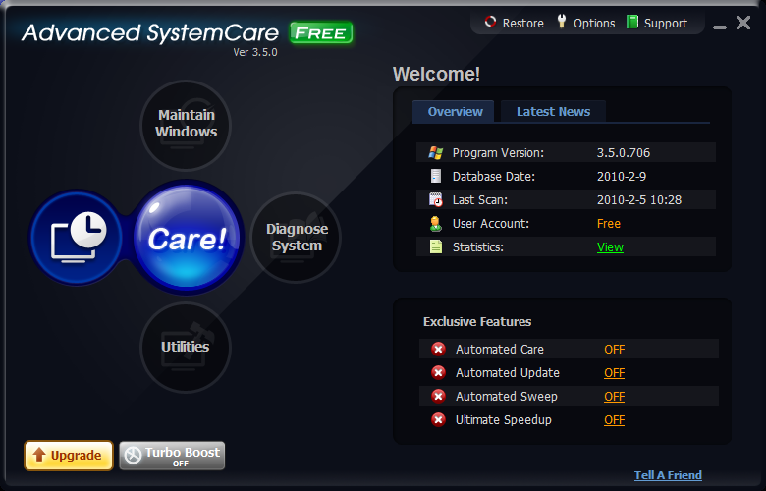Click the Database Date: label
Viewport: 766px width, 491px height.
click(x=494, y=177)
